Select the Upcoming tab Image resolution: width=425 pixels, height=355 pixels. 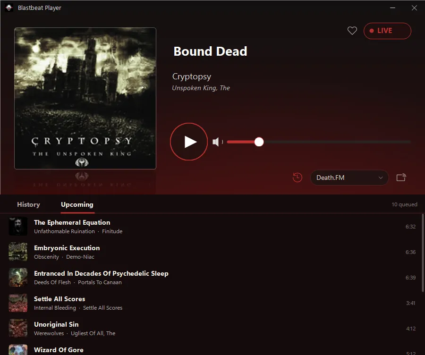tap(77, 204)
